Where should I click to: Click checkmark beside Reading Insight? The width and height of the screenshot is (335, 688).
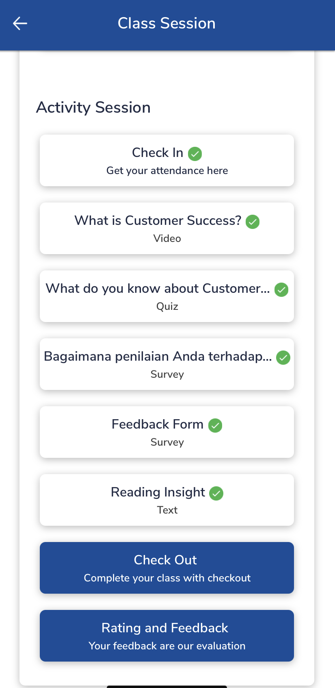tap(216, 493)
